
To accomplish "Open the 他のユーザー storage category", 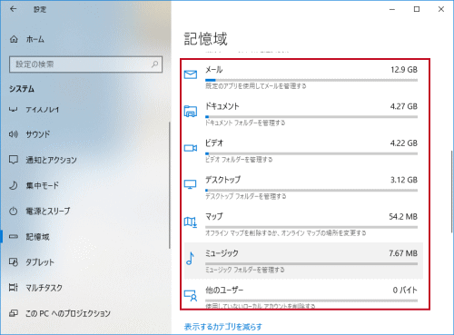I will click(x=303, y=297).
